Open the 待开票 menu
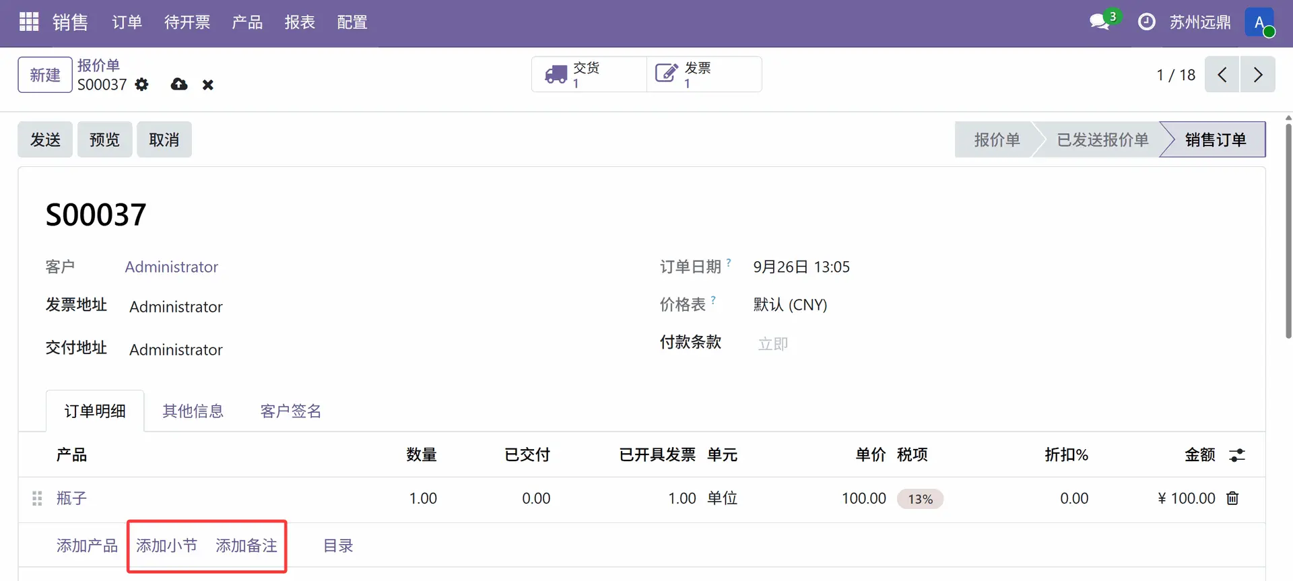Image resolution: width=1293 pixels, height=581 pixels. pos(187,22)
